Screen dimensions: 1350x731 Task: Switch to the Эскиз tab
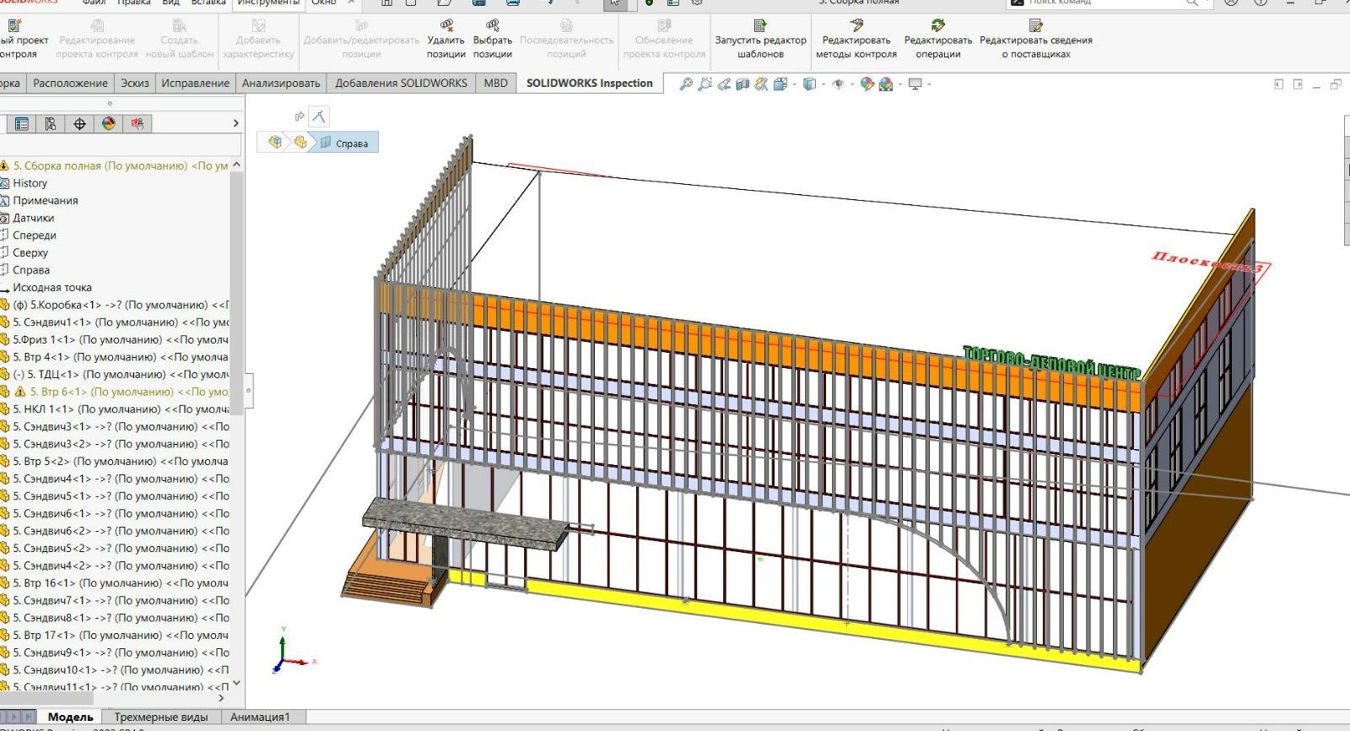(x=135, y=83)
